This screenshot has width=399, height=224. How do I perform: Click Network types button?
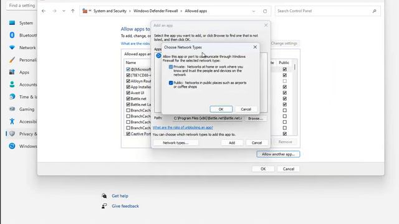tap(176, 142)
